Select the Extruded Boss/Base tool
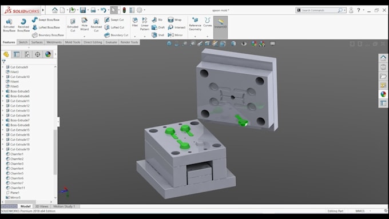Image resolution: width=389 pixels, height=219 pixels. 9,25
